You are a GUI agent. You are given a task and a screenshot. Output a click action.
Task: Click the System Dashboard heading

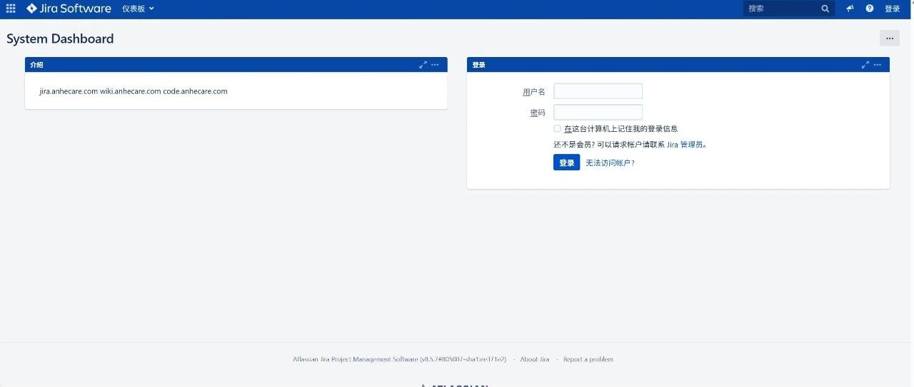click(x=60, y=39)
